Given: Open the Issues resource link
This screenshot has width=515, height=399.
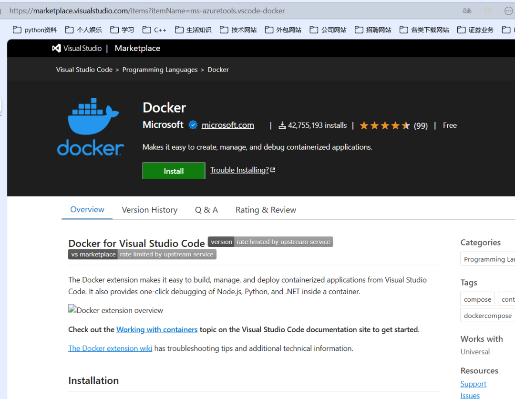Looking at the screenshot, I should [x=470, y=395].
